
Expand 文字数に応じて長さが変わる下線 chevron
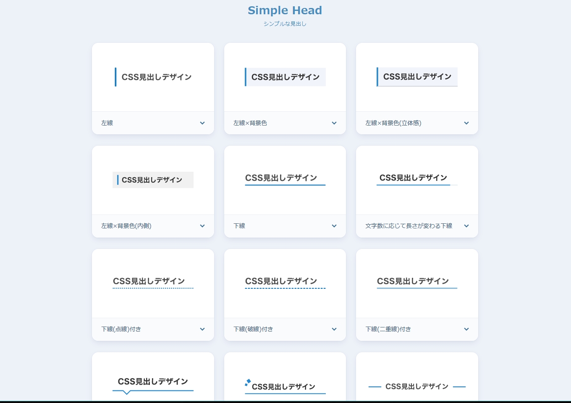[466, 226]
